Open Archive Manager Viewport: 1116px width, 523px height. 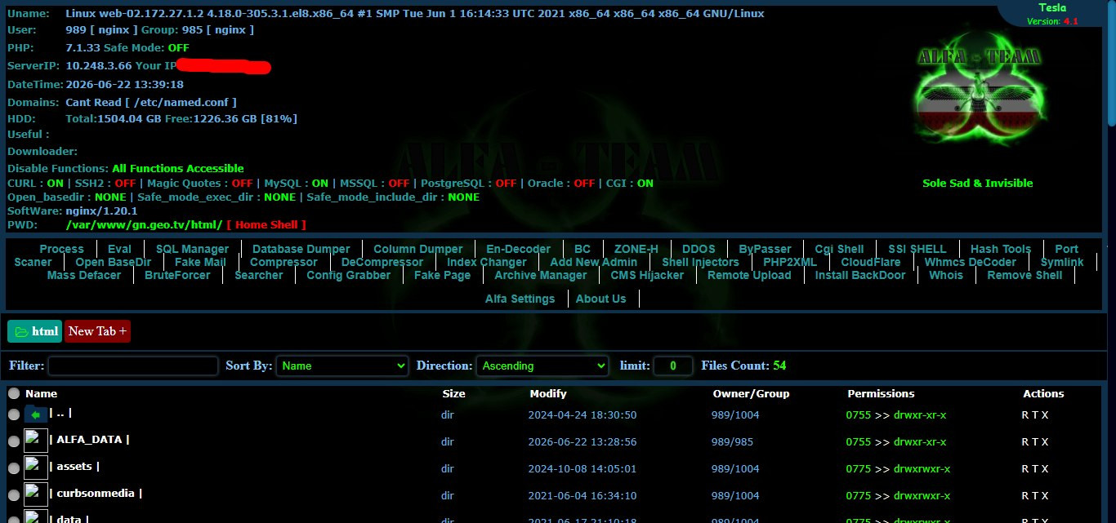tap(541, 275)
